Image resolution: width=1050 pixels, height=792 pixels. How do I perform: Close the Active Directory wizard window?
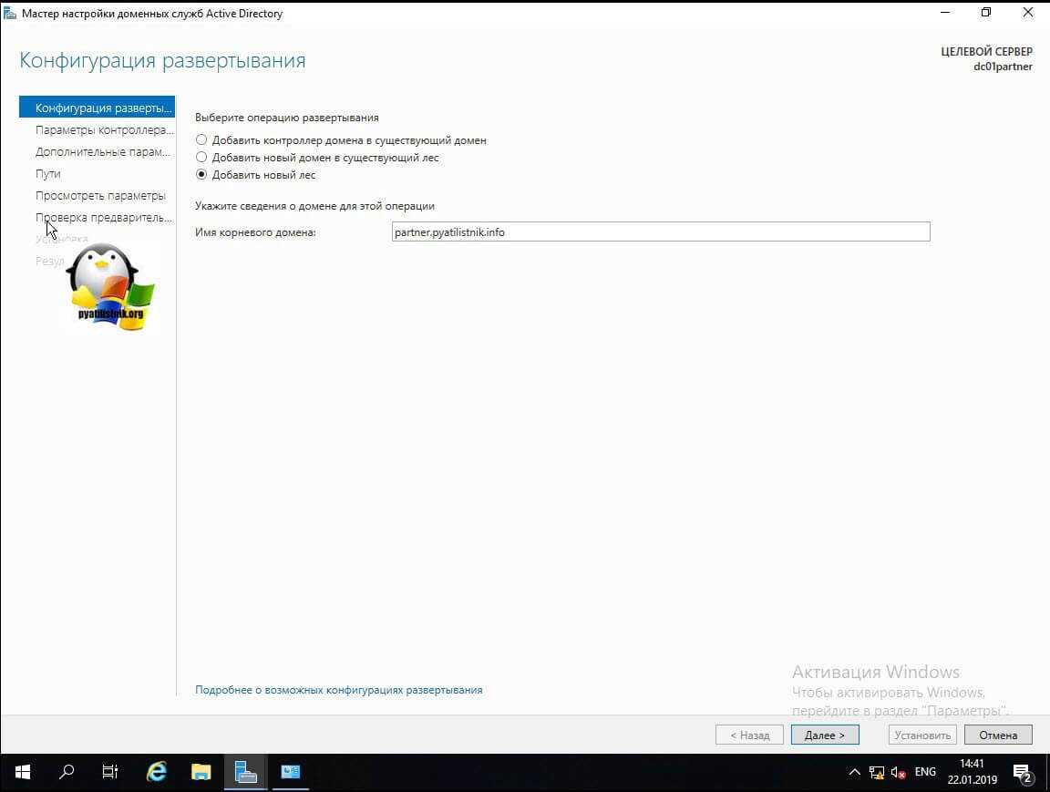click(1028, 13)
